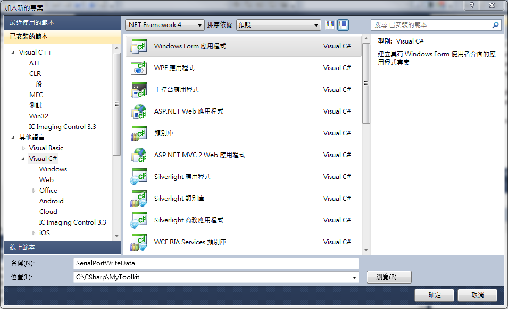The width and height of the screenshot is (508, 309).
Task: Click category tree scroll down arrow
Action: [116, 236]
